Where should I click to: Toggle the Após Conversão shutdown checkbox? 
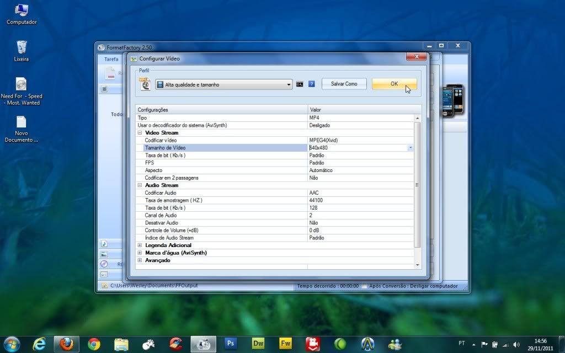click(x=364, y=286)
